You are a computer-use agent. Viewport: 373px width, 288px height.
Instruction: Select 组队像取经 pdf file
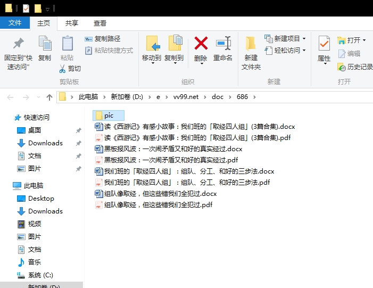tap(153, 205)
